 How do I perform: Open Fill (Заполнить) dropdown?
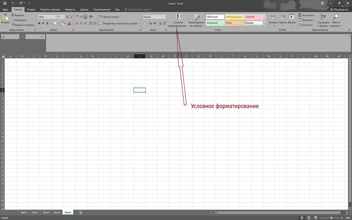pyautogui.click(x=306, y=20)
